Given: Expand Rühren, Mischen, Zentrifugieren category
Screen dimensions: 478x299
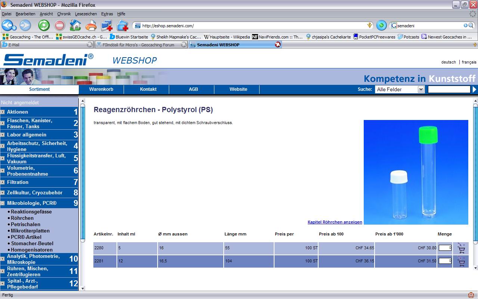Looking at the screenshot, I should click(3, 271).
